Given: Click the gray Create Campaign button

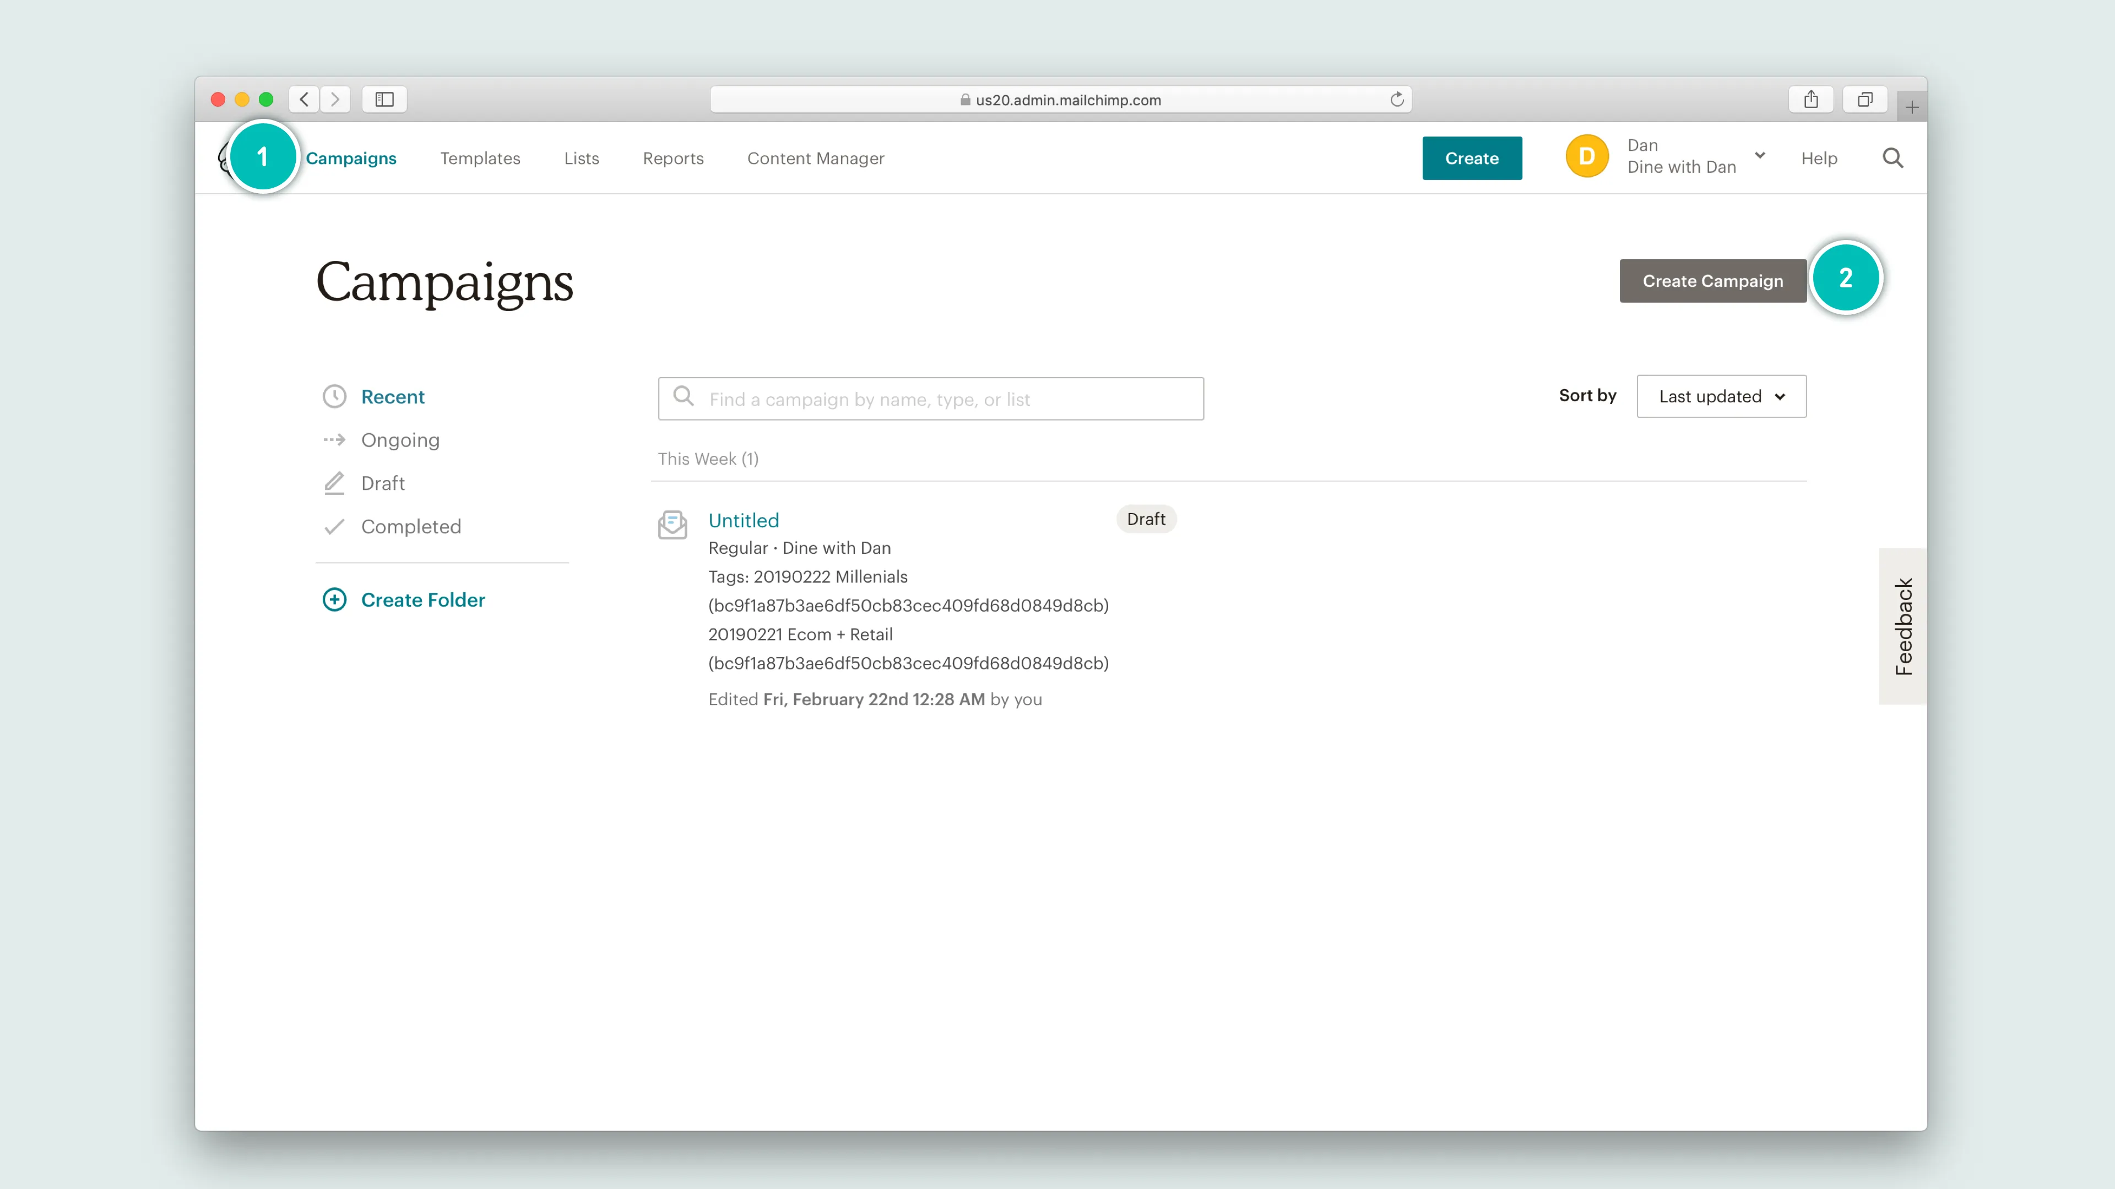Looking at the screenshot, I should point(1712,281).
